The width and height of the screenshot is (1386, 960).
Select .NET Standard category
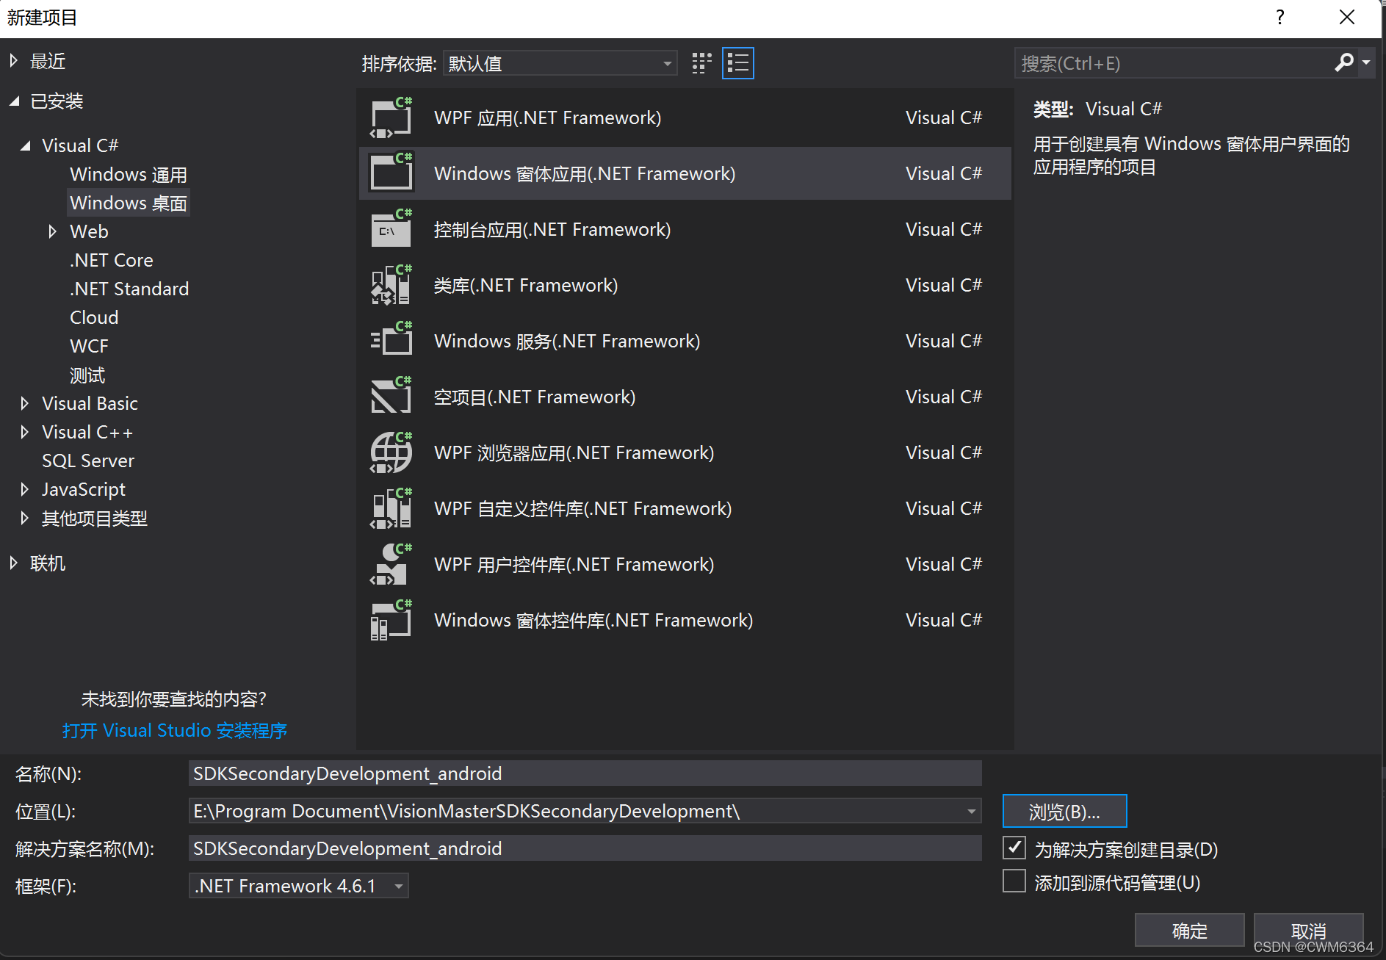(129, 289)
